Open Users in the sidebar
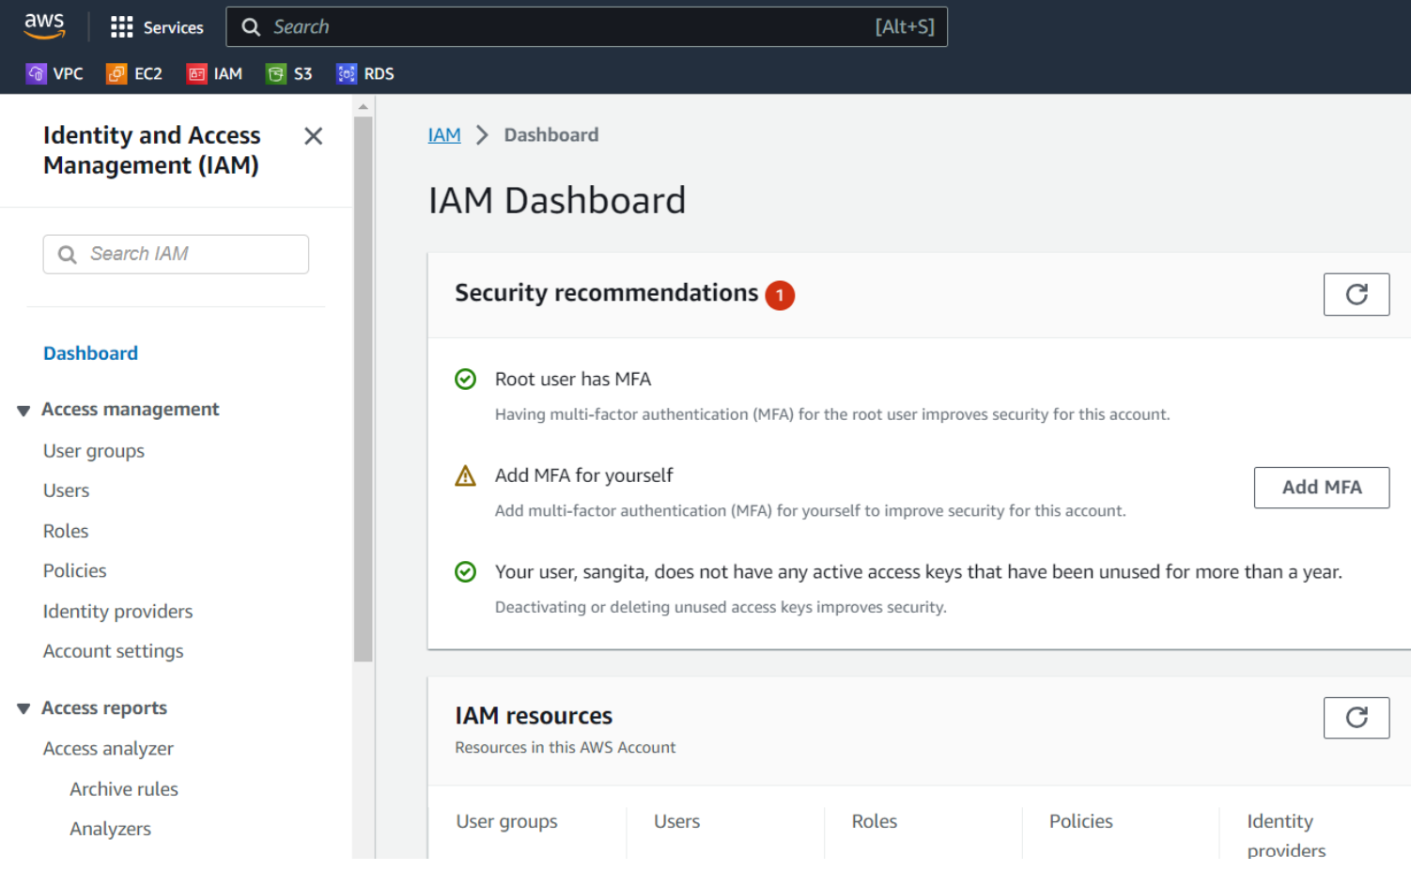Viewport: 1411px width, 871px height. [66, 490]
